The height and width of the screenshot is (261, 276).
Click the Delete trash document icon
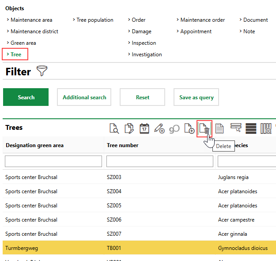pyautogui.click(x=204, y=129)
